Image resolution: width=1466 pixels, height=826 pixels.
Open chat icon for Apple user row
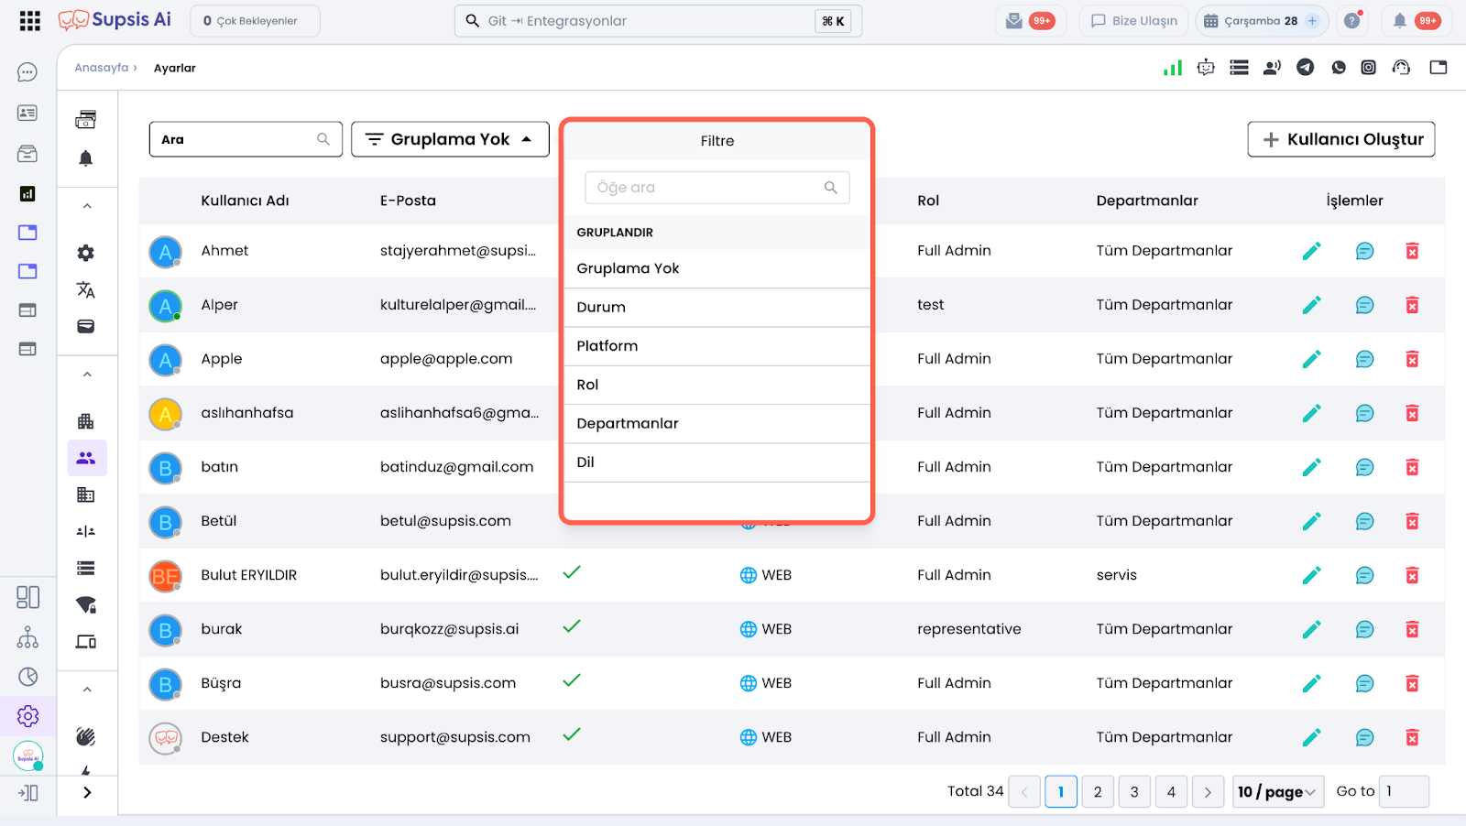[x=1364, y=359]
